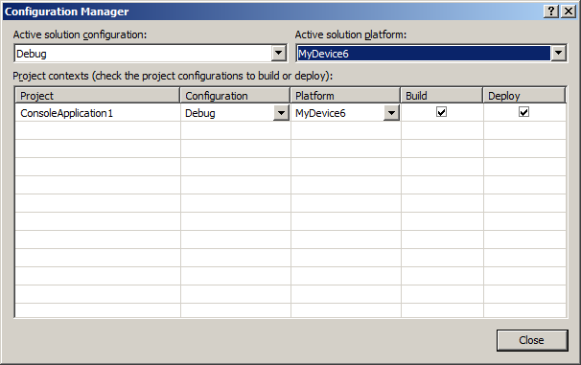Toggle the Deploy checkbox for ConsoleApplication1
This screenshot has width=581, height=365.
coord(523,112)
